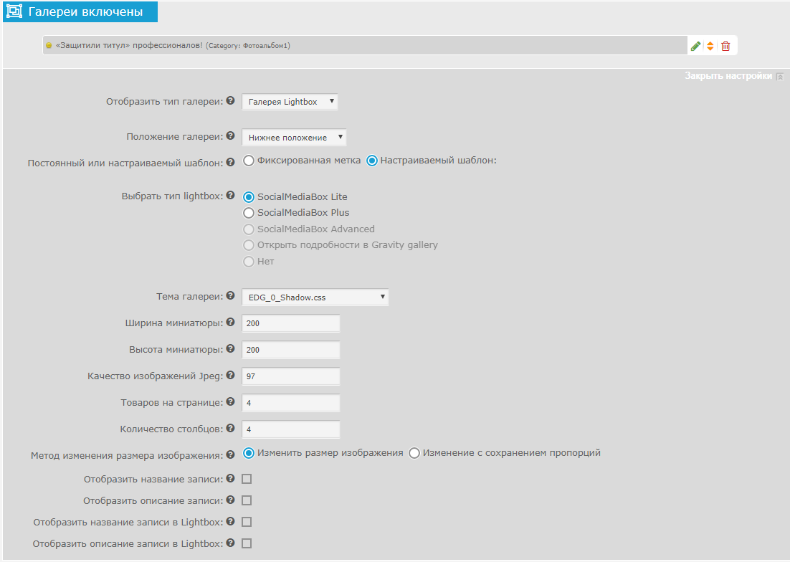Screen dimensions: 790x562
Task: Enable Отобразить название записи checkbox
Action: point(247,479)
